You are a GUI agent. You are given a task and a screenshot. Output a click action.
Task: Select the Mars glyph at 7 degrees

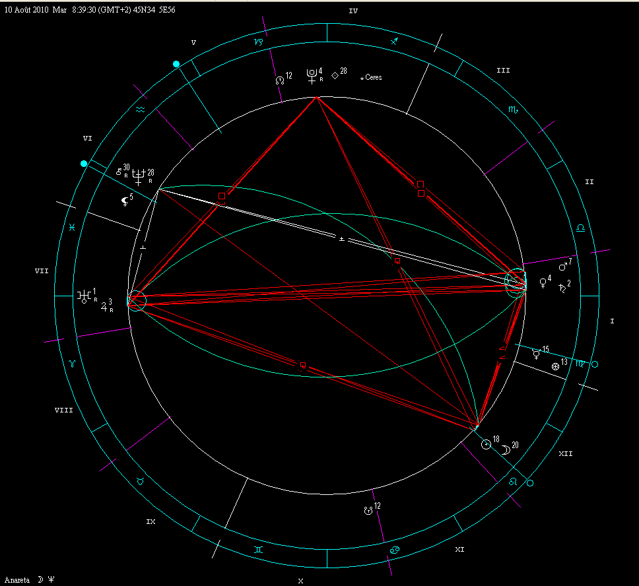pos(563,268)
